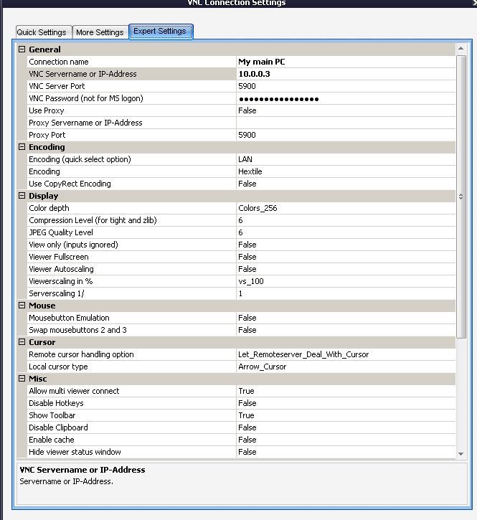Close the VNC Connection Settings window
This screenshot has height=520, width=477.
475,3
